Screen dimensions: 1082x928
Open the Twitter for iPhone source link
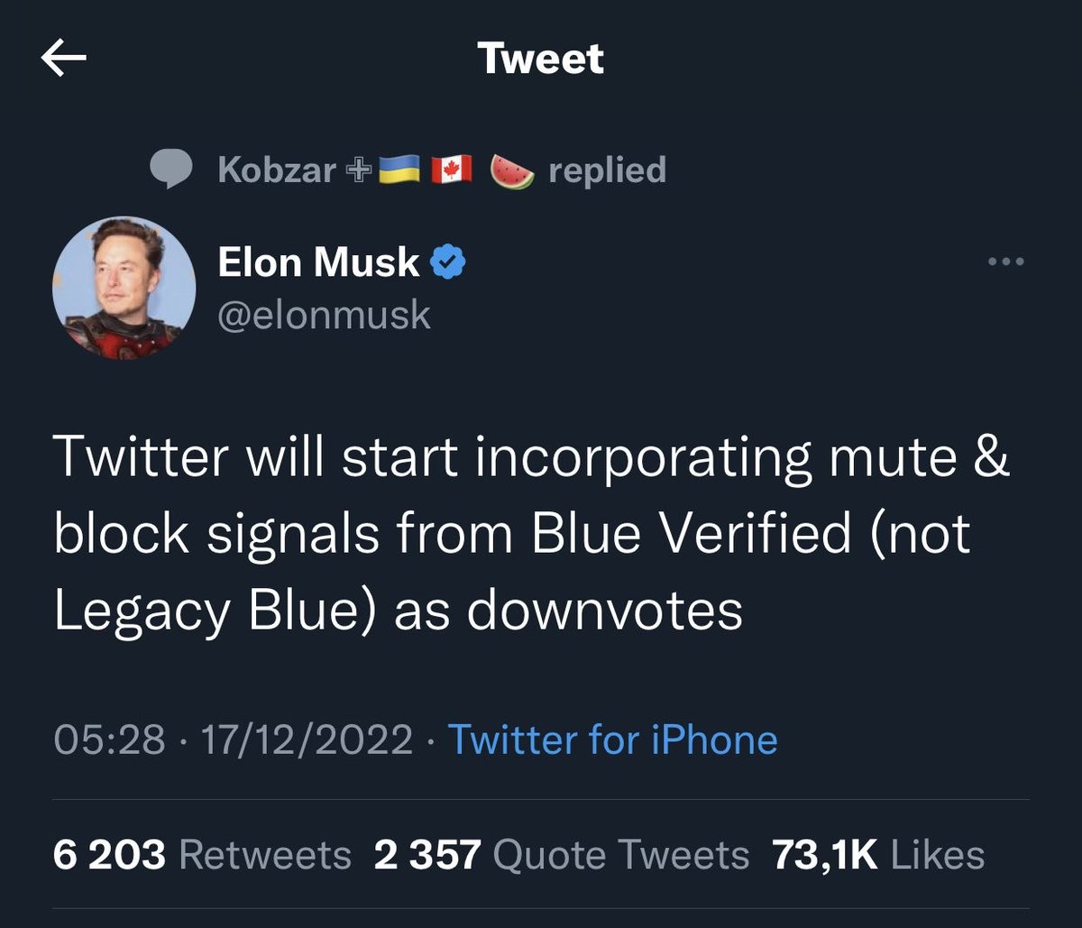click(612, 740)
